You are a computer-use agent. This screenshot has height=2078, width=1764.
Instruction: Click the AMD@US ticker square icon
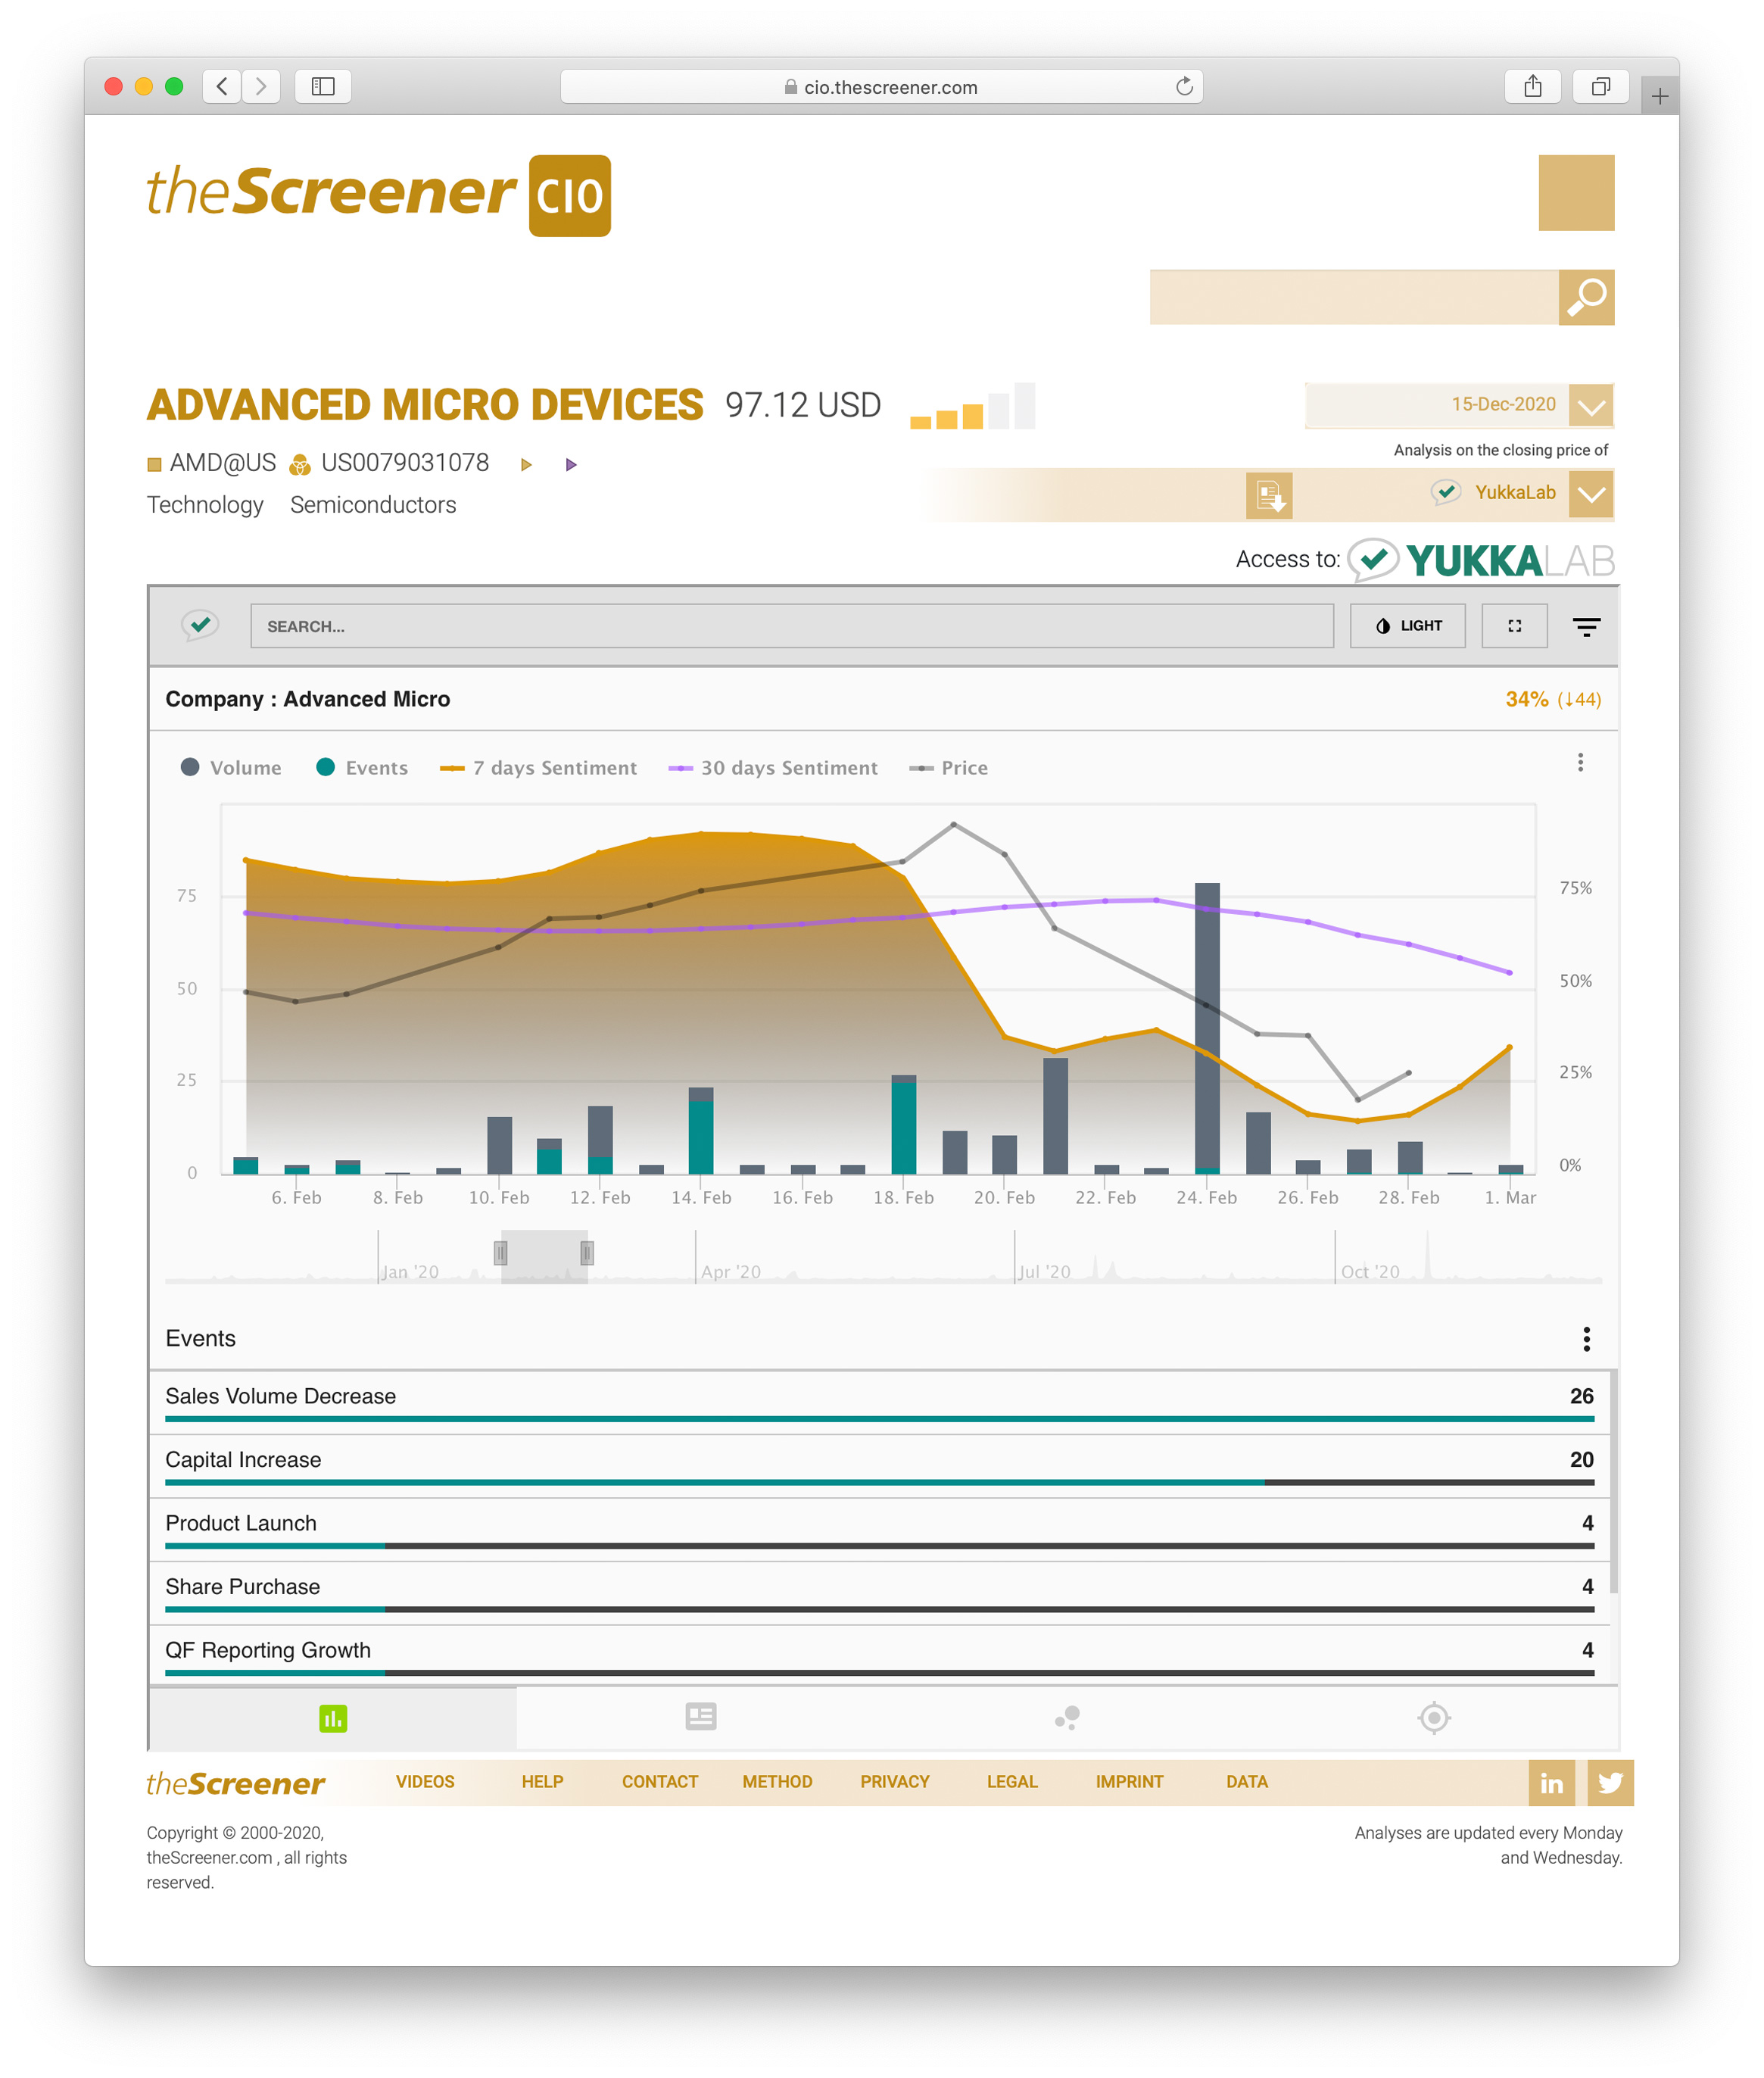coord(154,464)
